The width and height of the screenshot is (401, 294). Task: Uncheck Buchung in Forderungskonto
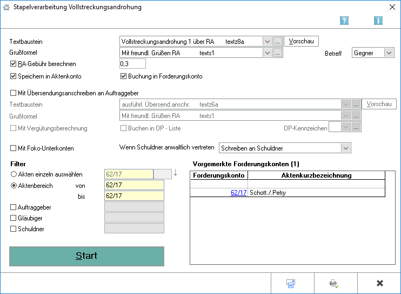tap(124, 76)
